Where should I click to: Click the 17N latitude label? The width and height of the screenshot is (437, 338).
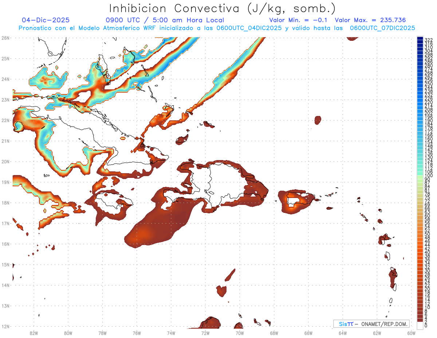[5, 223]
